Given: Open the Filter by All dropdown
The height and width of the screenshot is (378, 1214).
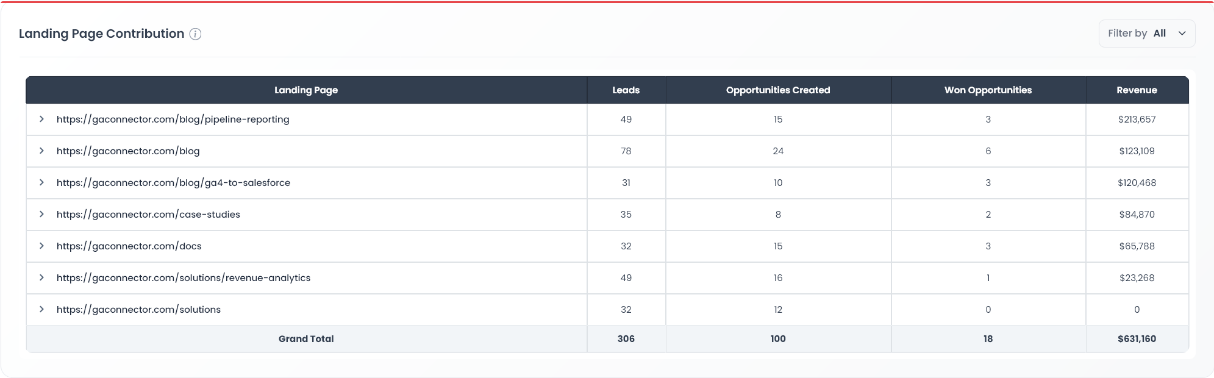Looking at the screenshot, I should [x=1147, y=34].
